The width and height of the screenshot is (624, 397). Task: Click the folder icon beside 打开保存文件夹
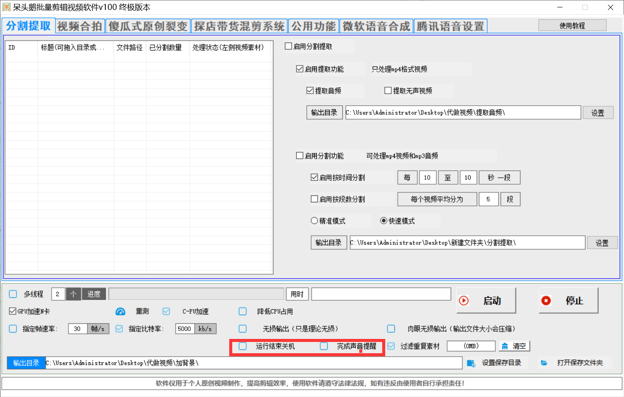click(544, 363)
